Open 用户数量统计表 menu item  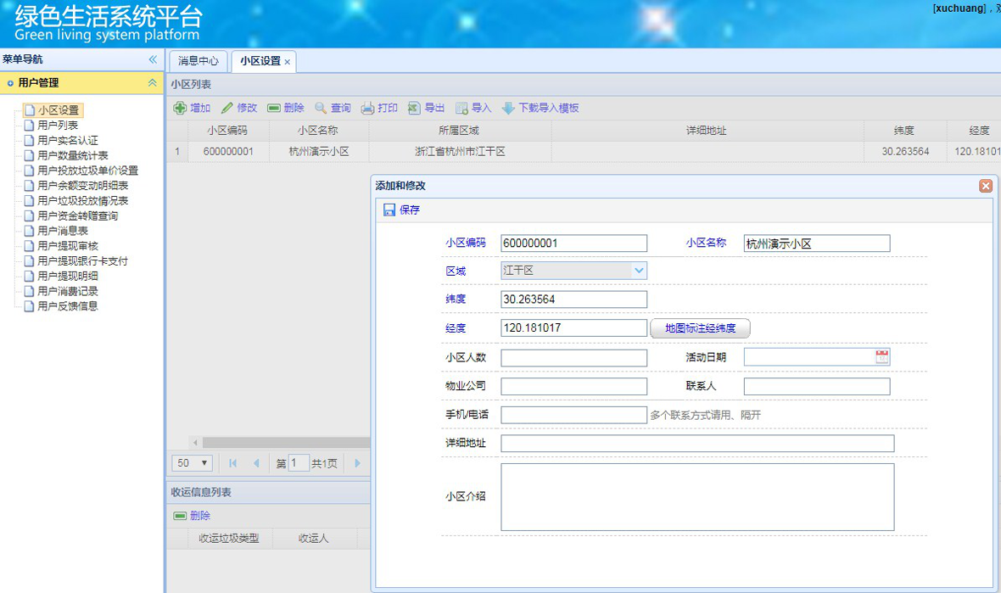point(73,156)
